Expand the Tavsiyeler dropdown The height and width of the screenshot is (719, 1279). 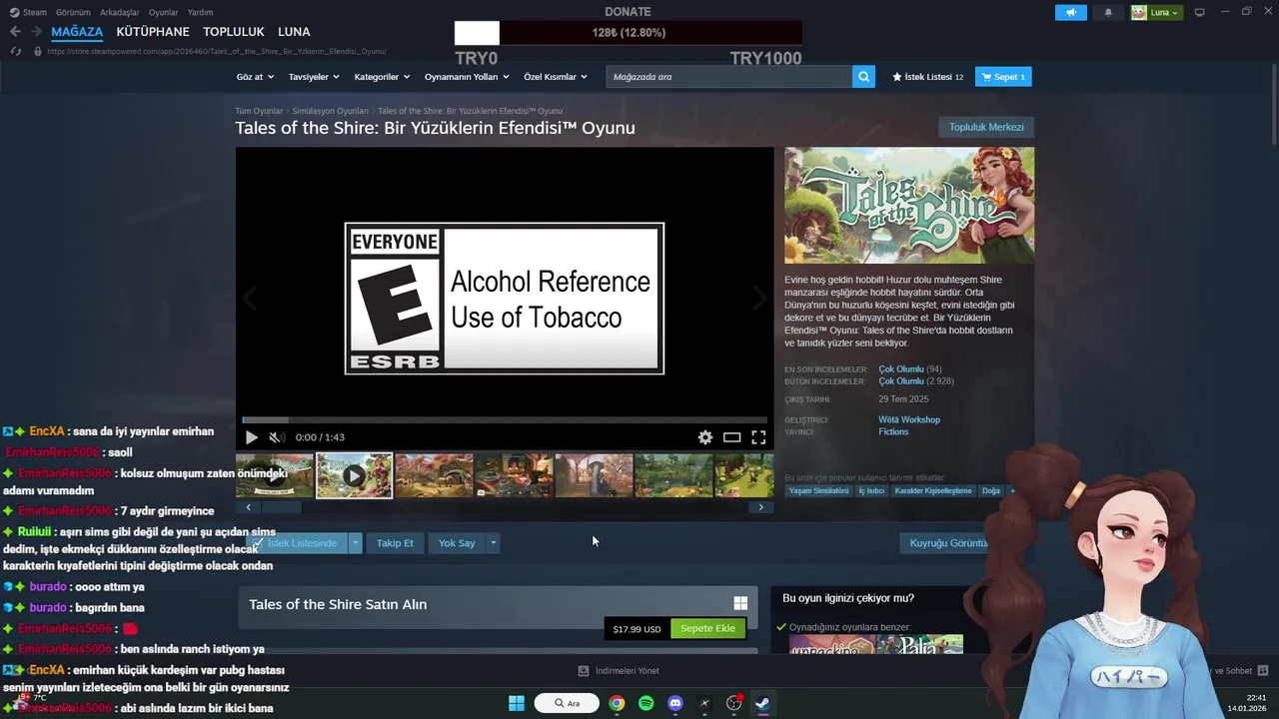click(x=314, y=77)
